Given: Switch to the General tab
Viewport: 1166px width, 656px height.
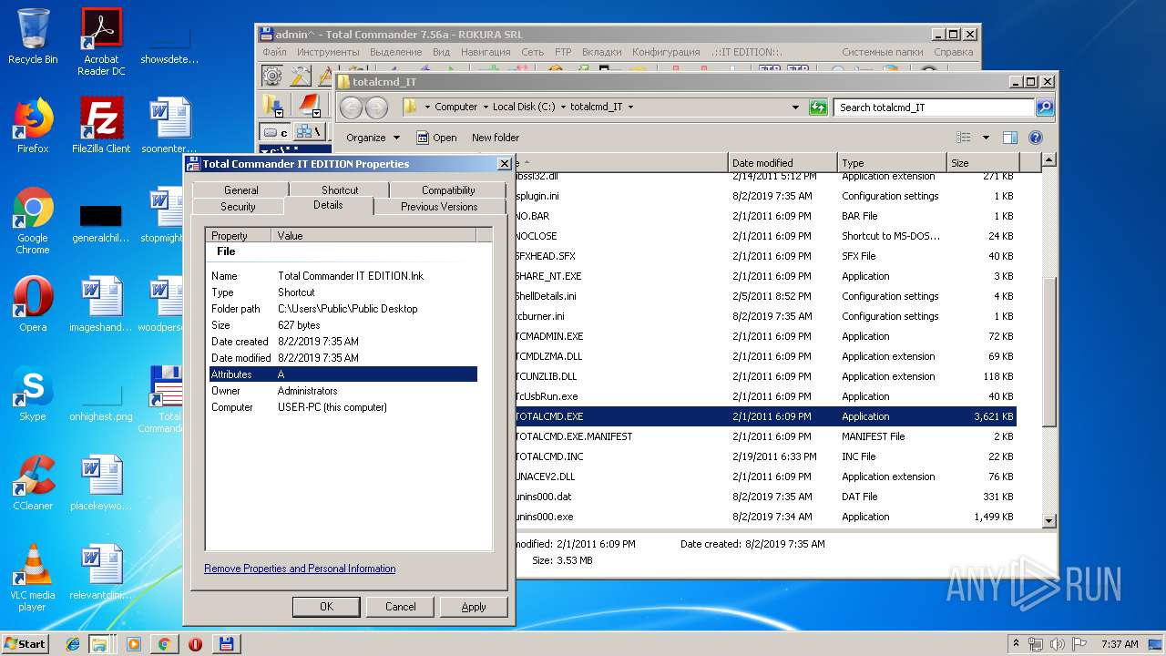Looking at the screenshot, I should [x=241, y=190].
